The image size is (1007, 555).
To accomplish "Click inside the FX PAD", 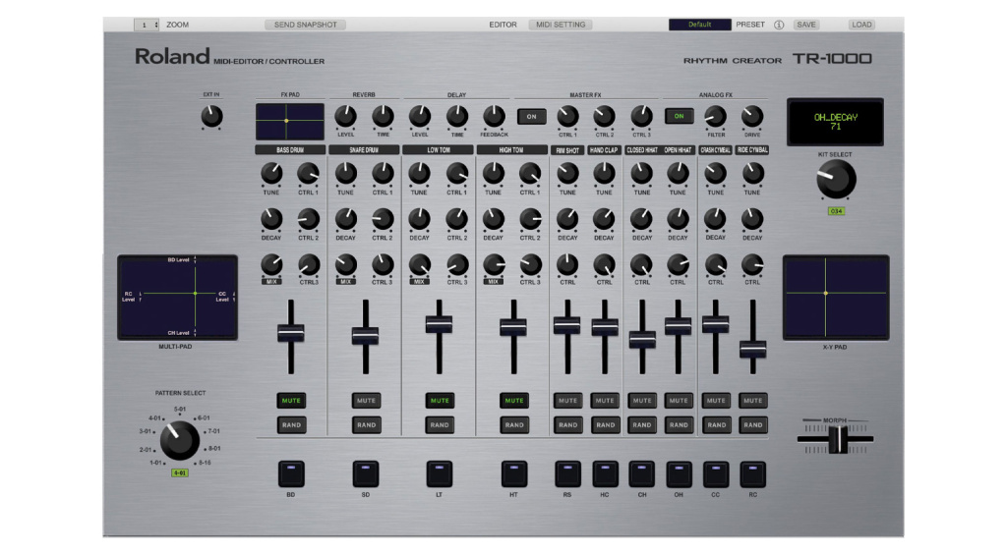I will [x=290, y=121].
